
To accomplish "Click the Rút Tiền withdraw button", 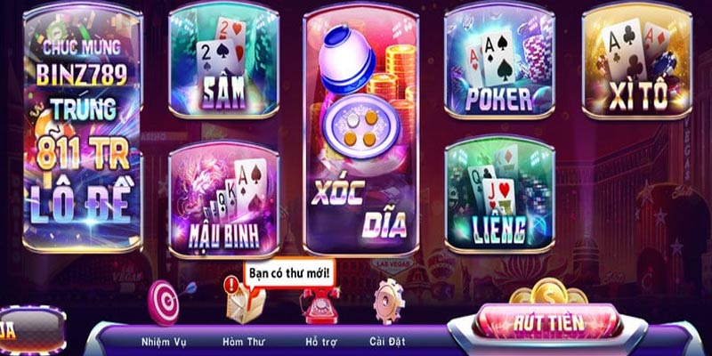I will coord(548,323).
